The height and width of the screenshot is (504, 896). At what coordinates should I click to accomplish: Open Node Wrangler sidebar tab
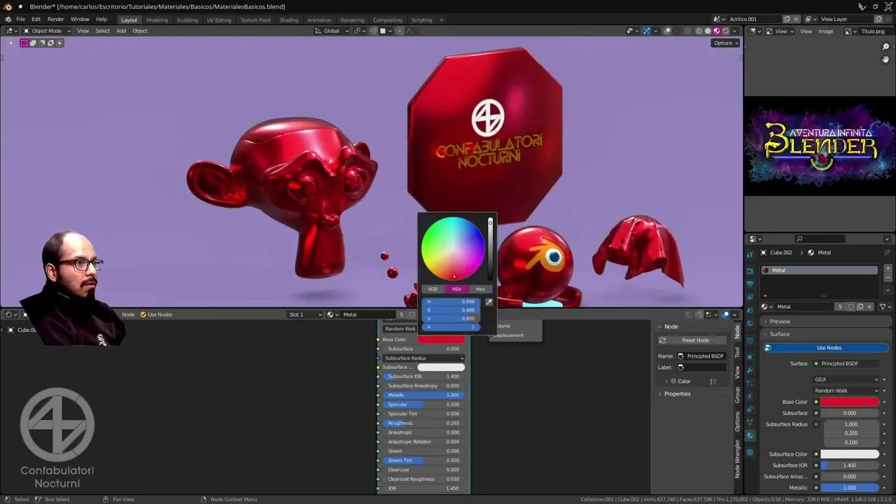pyautogui.click(x=737, y=458)
